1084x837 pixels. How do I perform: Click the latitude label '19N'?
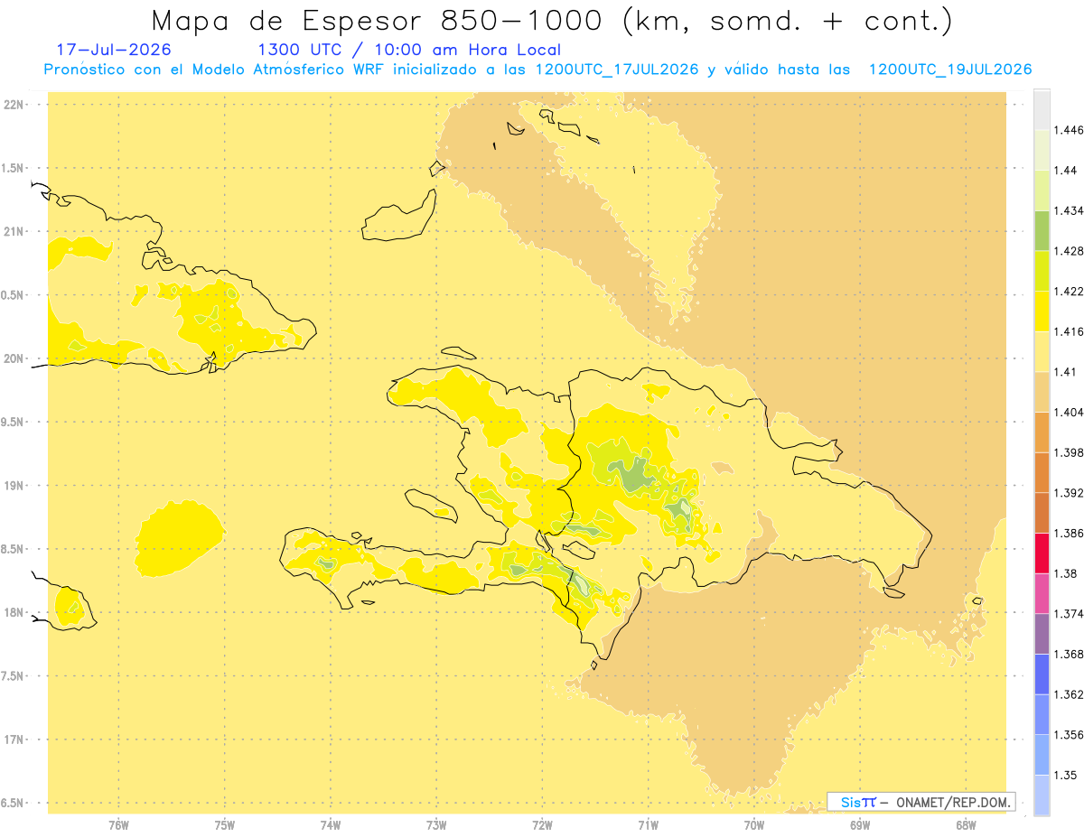click(x=14, y=485)
